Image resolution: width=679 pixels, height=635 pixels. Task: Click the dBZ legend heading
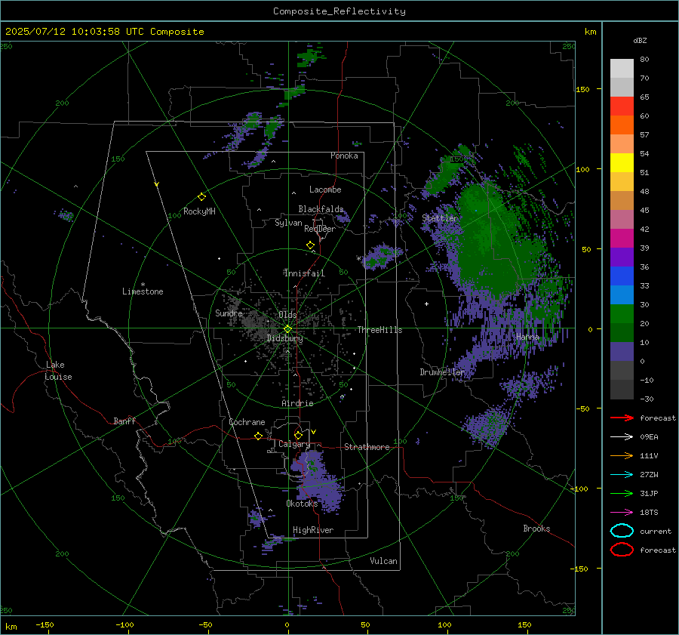[640, 41]
